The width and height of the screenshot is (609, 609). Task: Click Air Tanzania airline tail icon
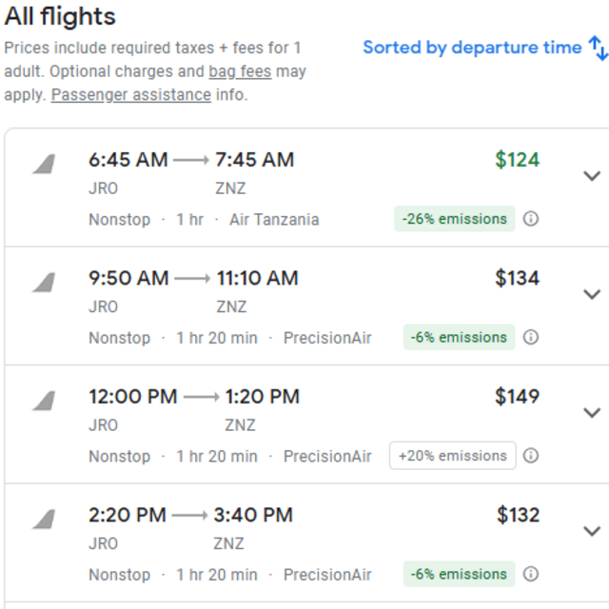(x=44, y=164)
